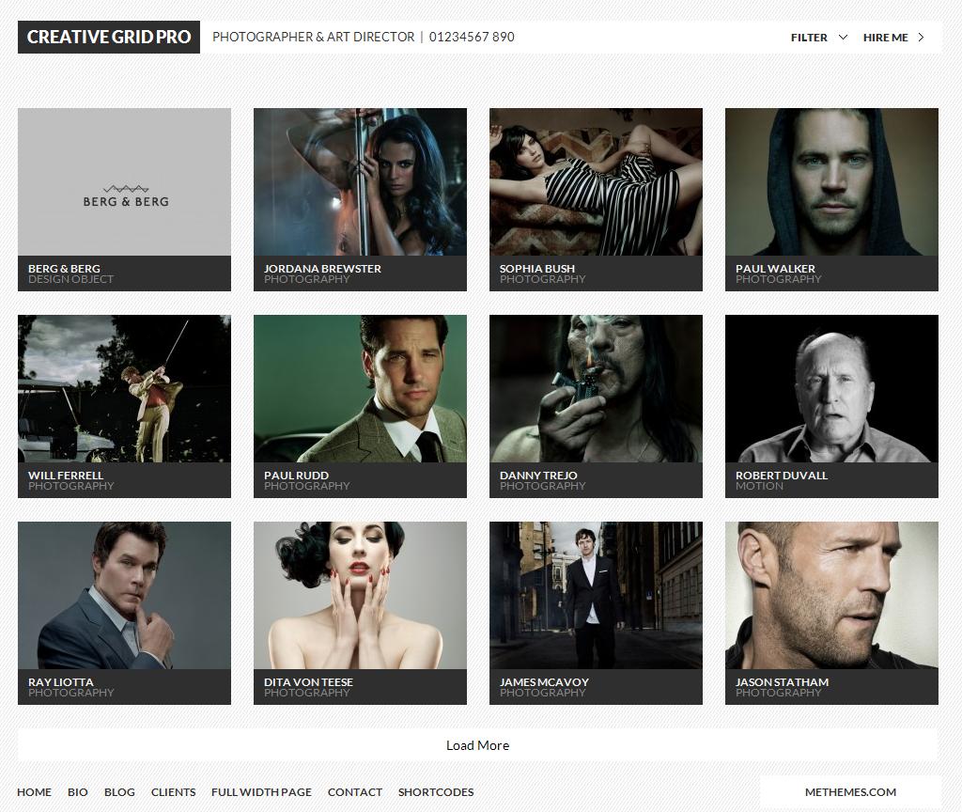The image size is (962, 812).
Task: Open the BIO page
Action: point(78,792)
